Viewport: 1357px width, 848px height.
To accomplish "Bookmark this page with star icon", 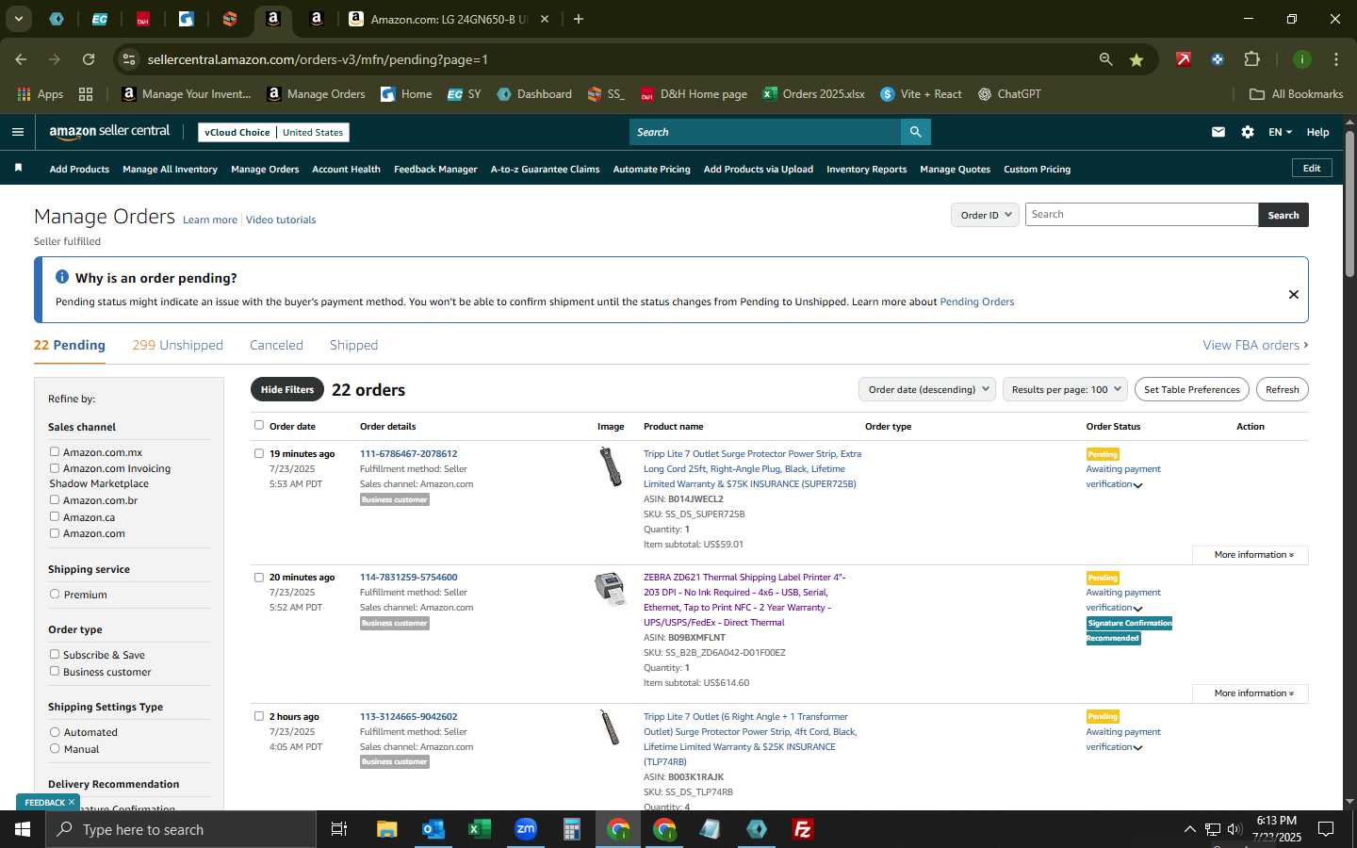I will pos(1136,59).
